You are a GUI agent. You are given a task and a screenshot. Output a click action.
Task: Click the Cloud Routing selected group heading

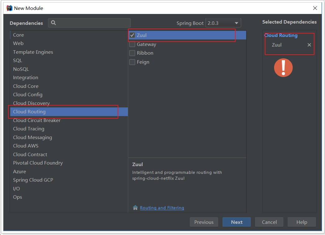tap(281, 35)
